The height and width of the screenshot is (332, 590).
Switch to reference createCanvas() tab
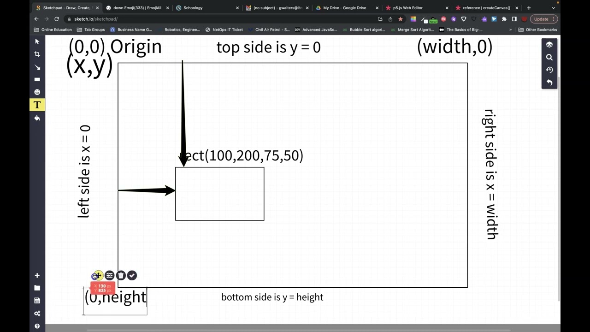[x=486, y=8]
